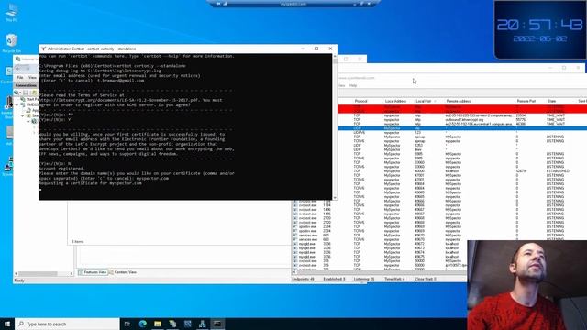Select the Certbot console taskbar icon
Viewport: 587px width, 330px height.
(x=217, y=324)
